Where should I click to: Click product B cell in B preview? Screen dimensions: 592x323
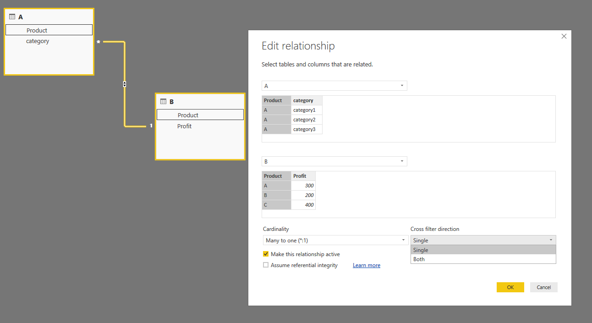276,195
